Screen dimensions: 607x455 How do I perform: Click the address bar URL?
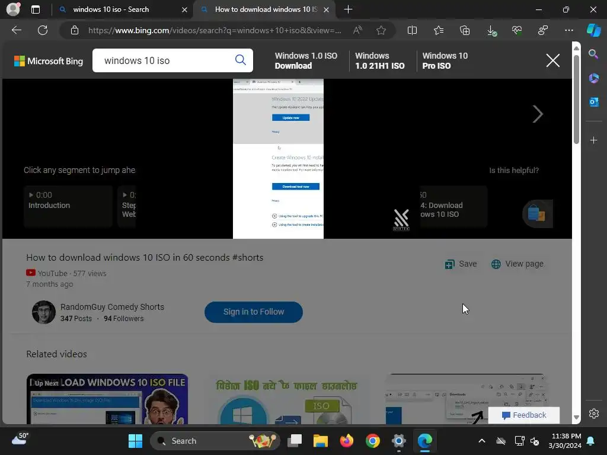click(215, 30)
